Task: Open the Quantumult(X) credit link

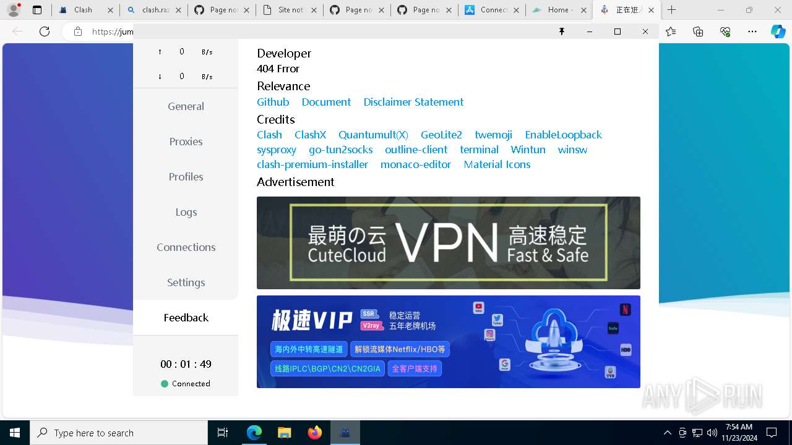Action: [373, 135]
